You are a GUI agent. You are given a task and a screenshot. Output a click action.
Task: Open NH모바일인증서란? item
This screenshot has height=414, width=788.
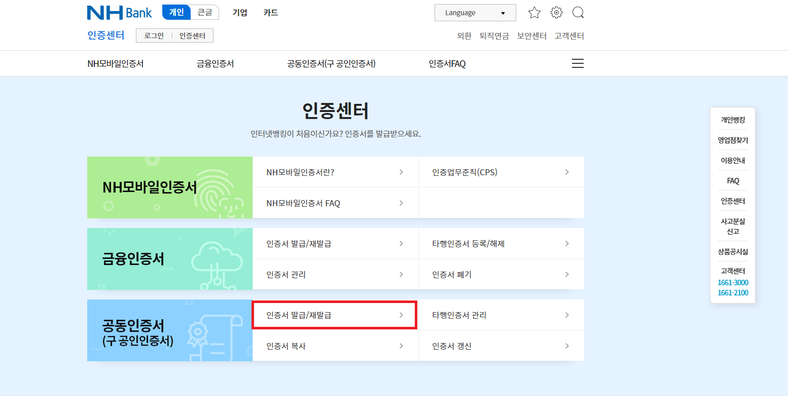pos(335,172)
